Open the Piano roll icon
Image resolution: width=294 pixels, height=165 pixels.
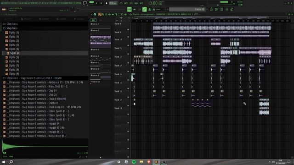click(216, 9)
